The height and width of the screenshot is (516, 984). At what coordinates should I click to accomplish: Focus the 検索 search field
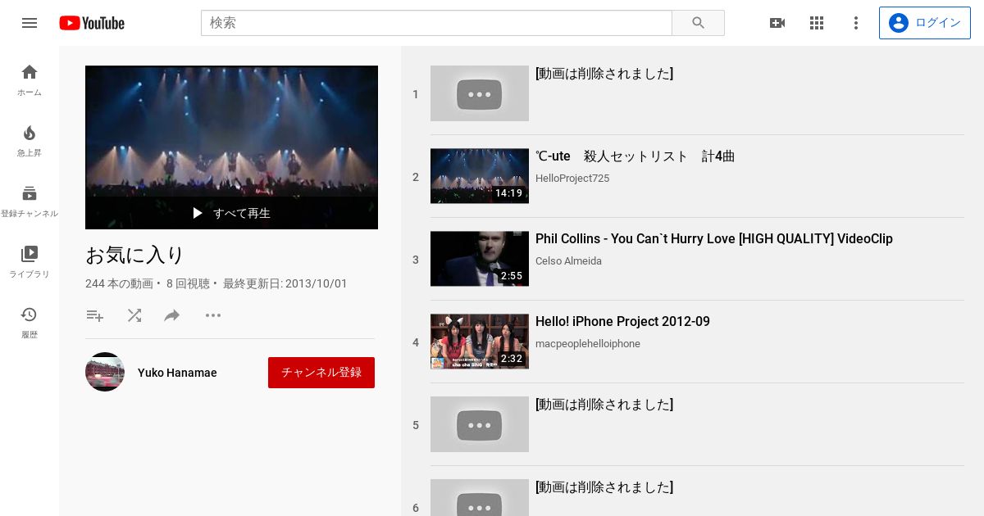coord(436,23)
